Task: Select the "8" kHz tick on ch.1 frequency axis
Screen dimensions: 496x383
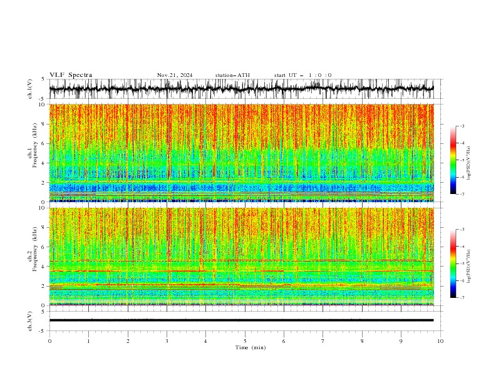Action: tap(43, 124)
